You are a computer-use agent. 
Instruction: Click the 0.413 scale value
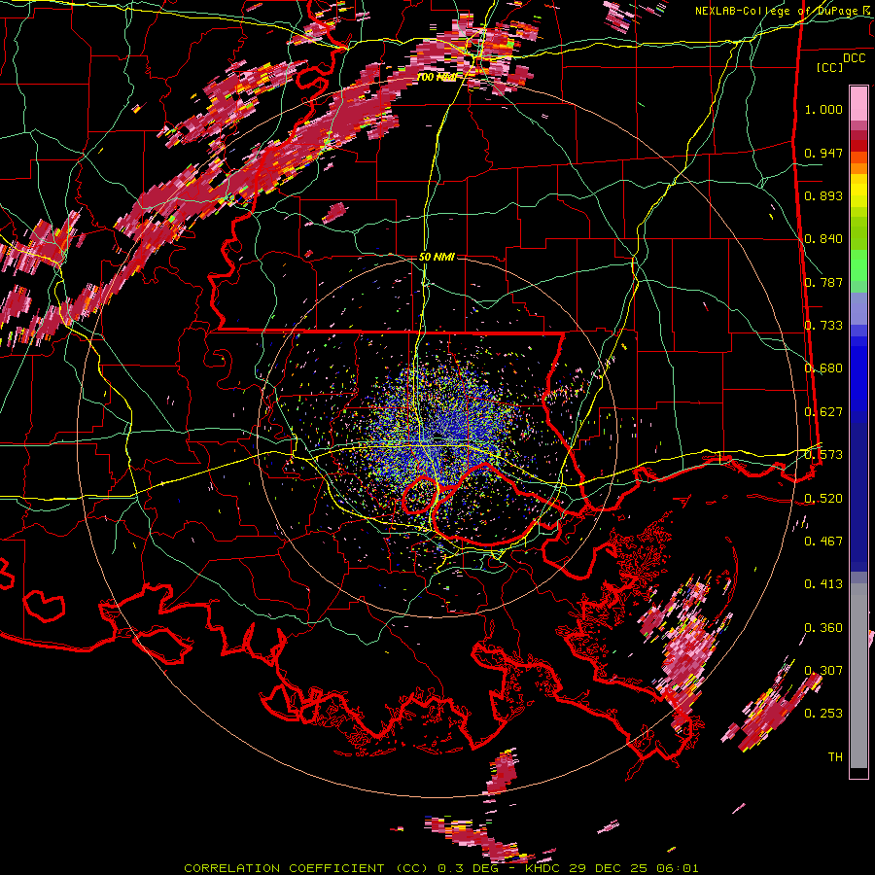pos(823,584)
